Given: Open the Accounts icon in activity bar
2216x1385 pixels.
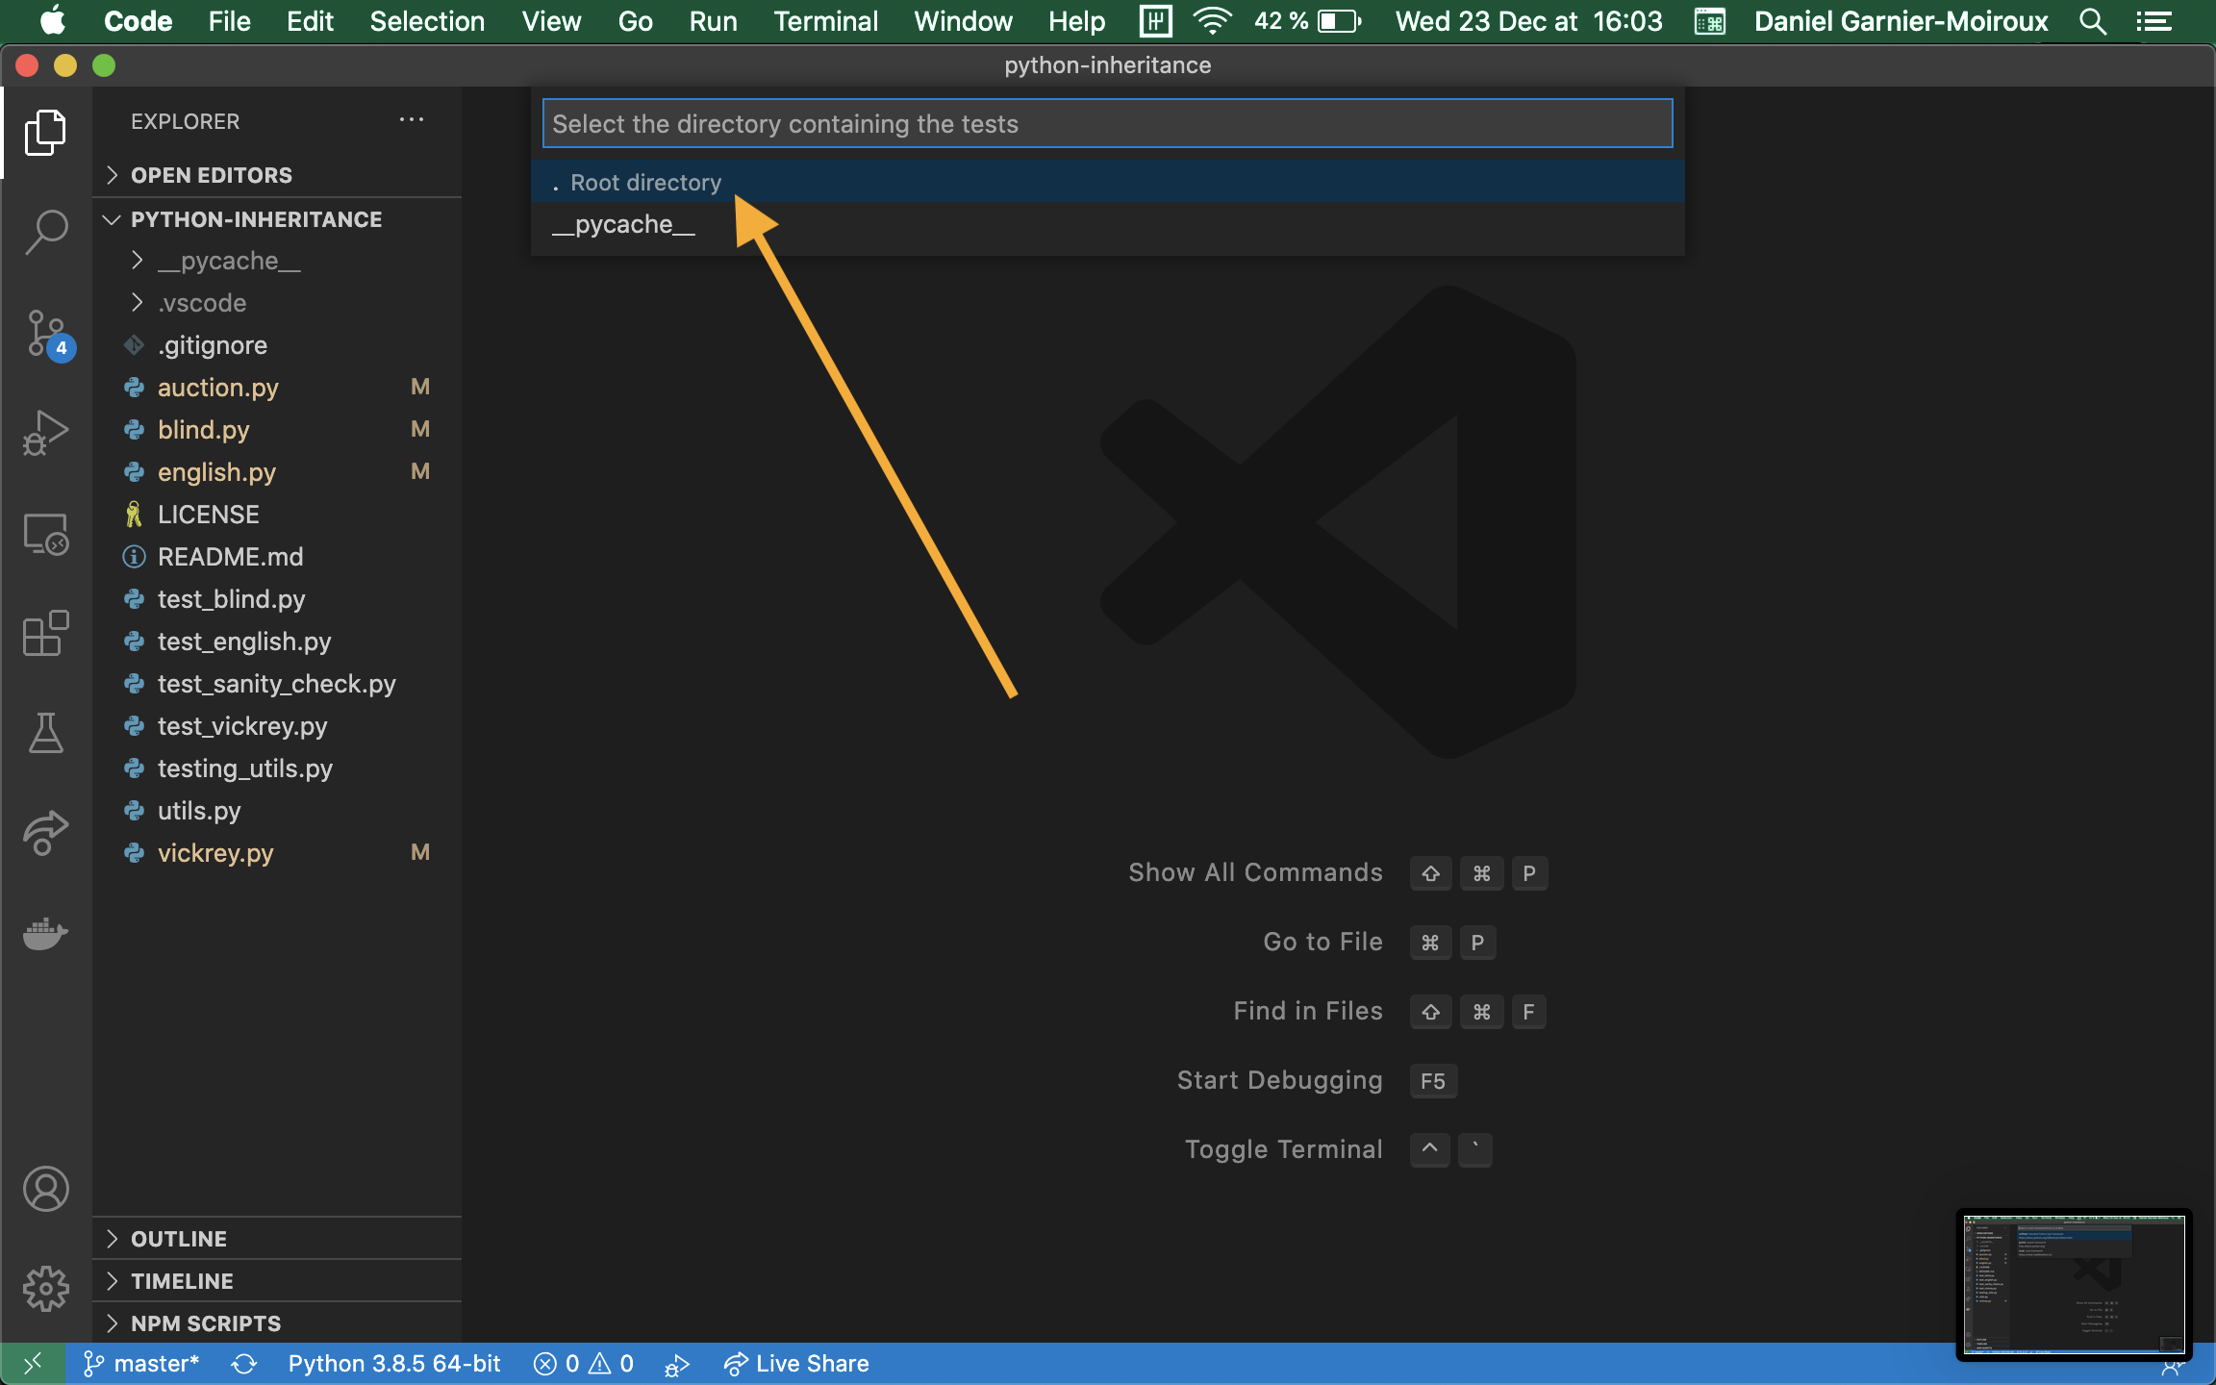Looking at the screenshot, I should tap(45, 1190).
